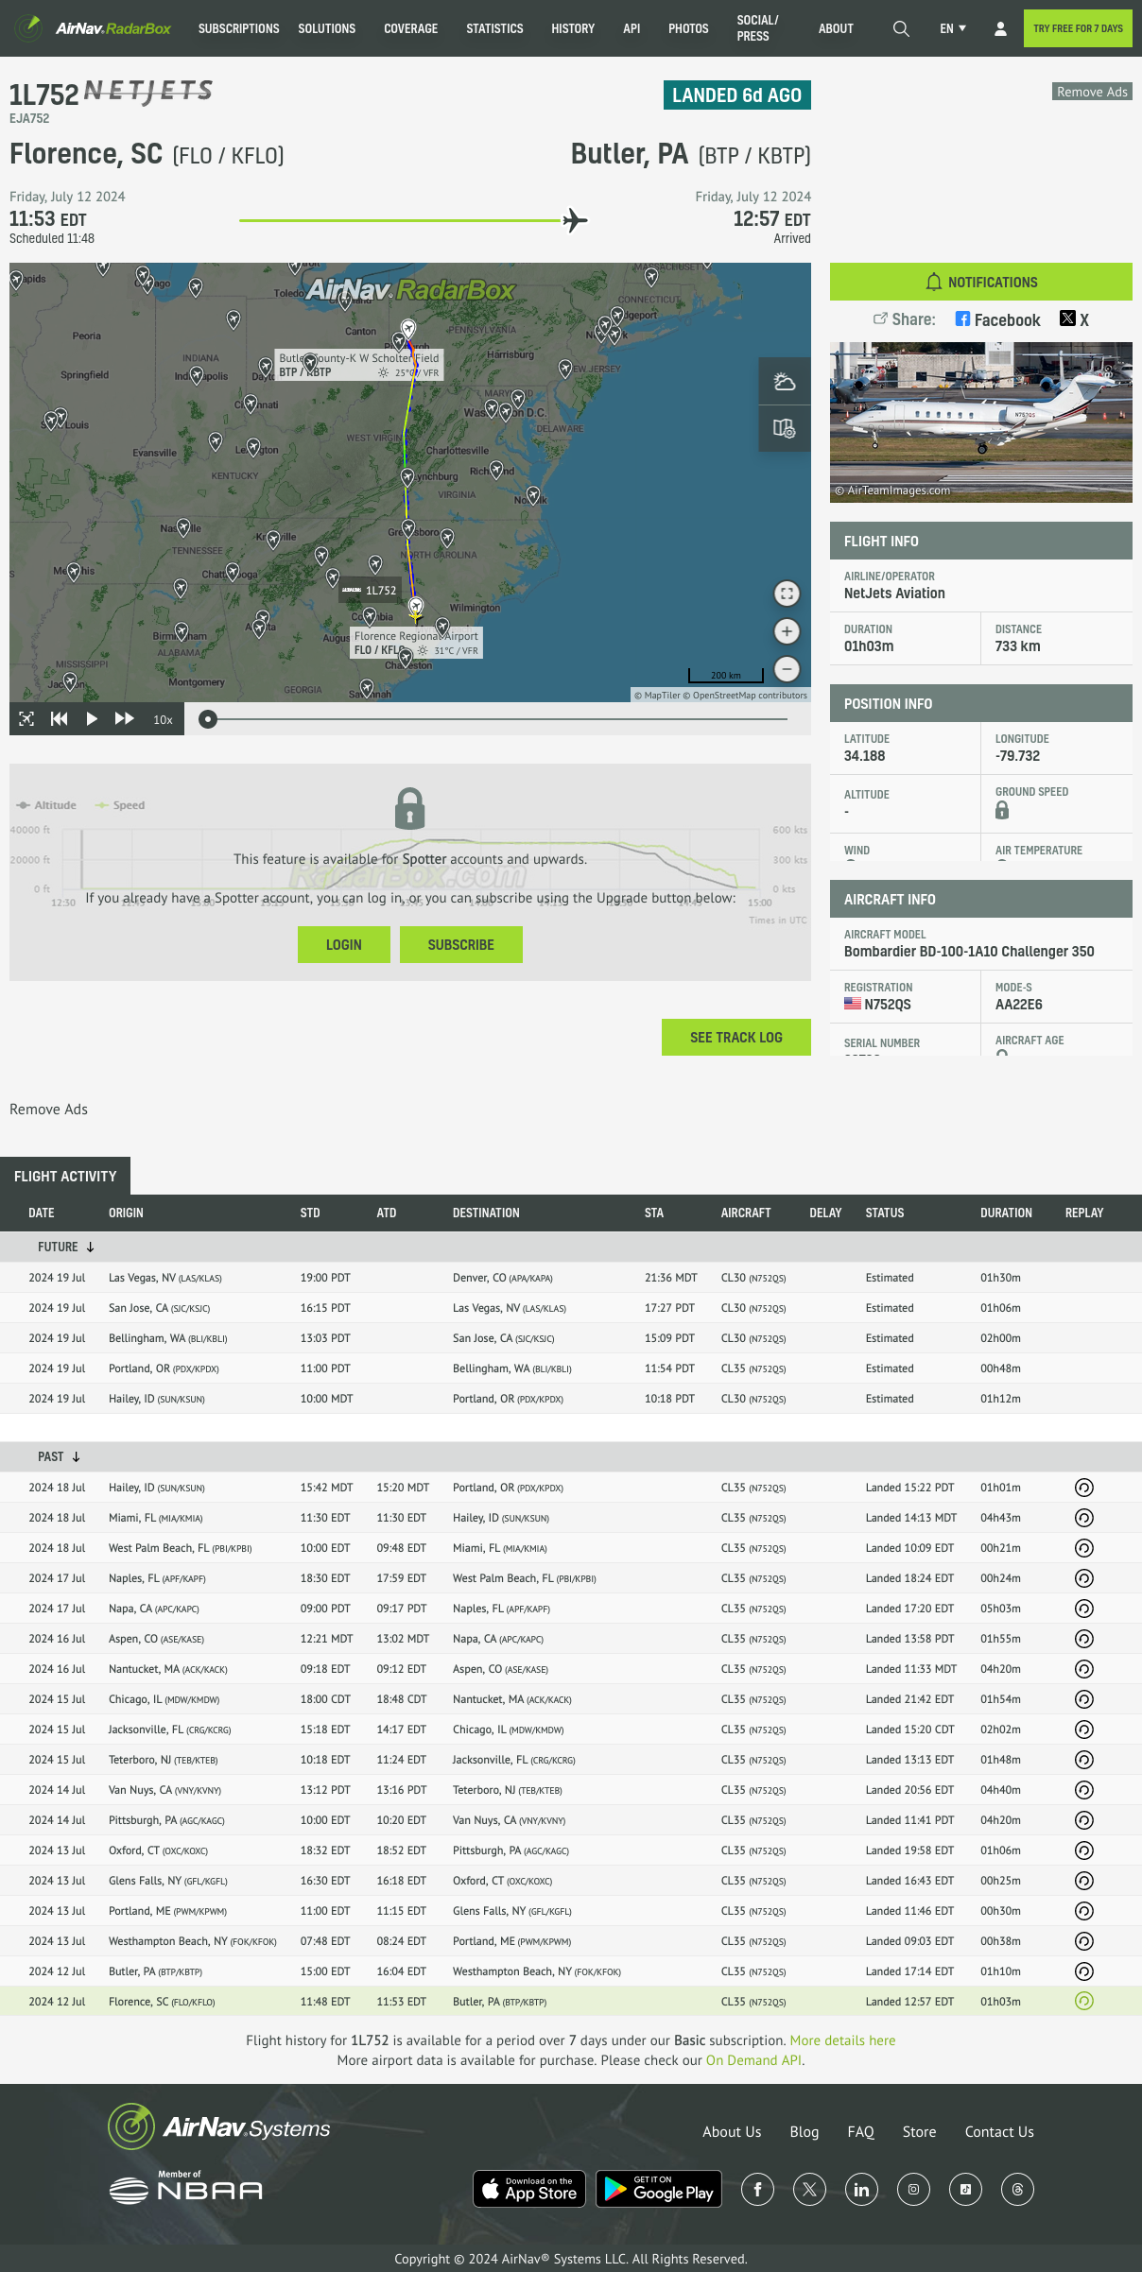The height and width of the screenshot is (2272, 1142).
Task: Select the Flight Activity tab
Action: [65, 1176]
